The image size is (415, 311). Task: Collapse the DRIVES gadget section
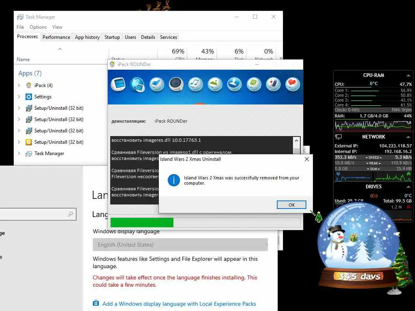pyautogui.click(x=409, y=187)
